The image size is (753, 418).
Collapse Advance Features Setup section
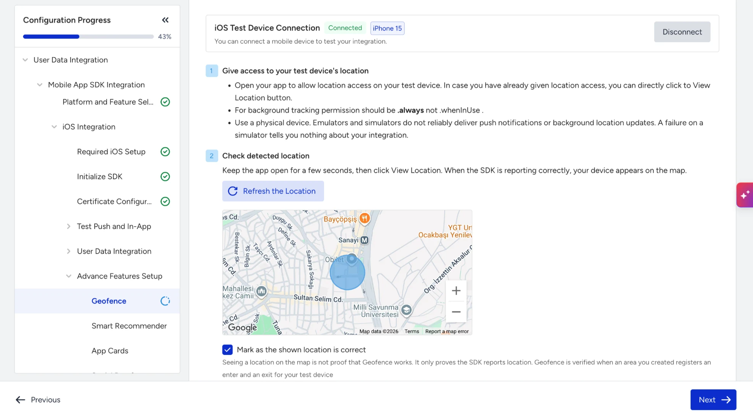pos(69,276)
